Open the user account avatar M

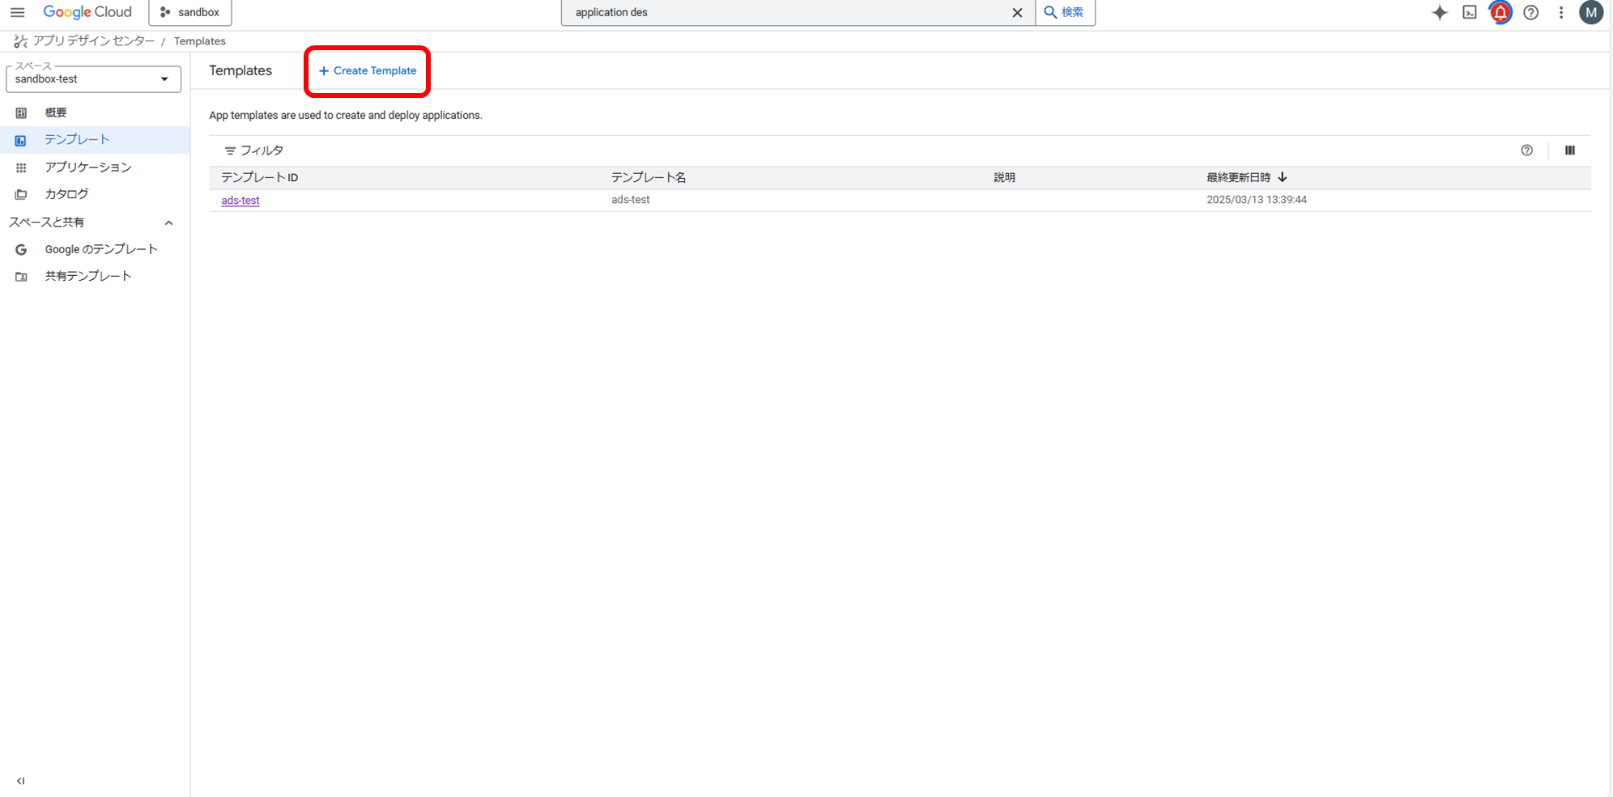pyautogui.click(x=1591, y=12)
